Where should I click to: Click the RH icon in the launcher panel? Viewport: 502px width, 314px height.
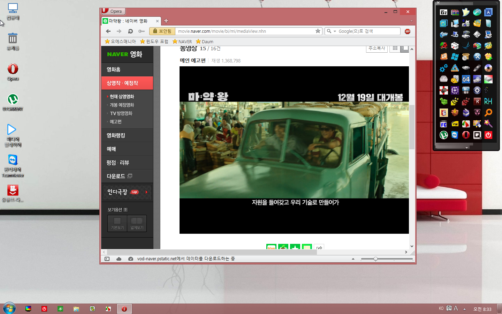coord(488,102)
